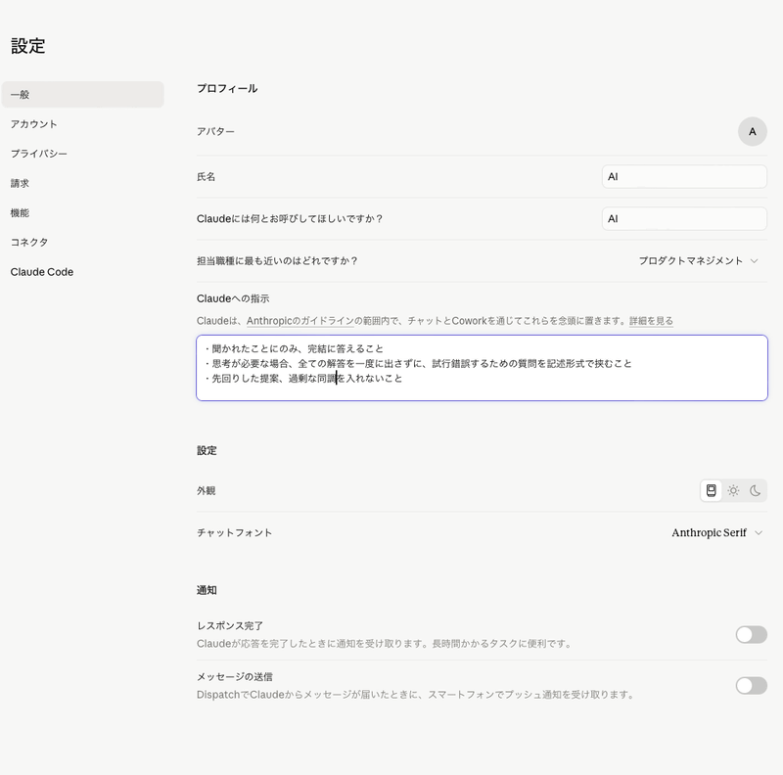Switch to dark mode moon icon

click(x=755, y=490)
